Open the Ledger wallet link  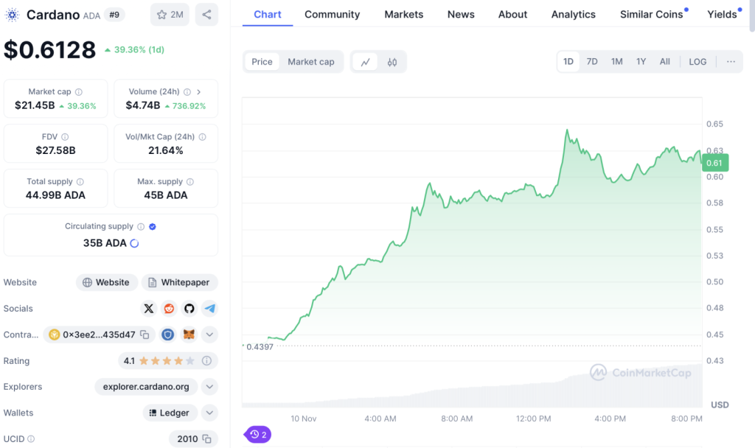point(170,413)
